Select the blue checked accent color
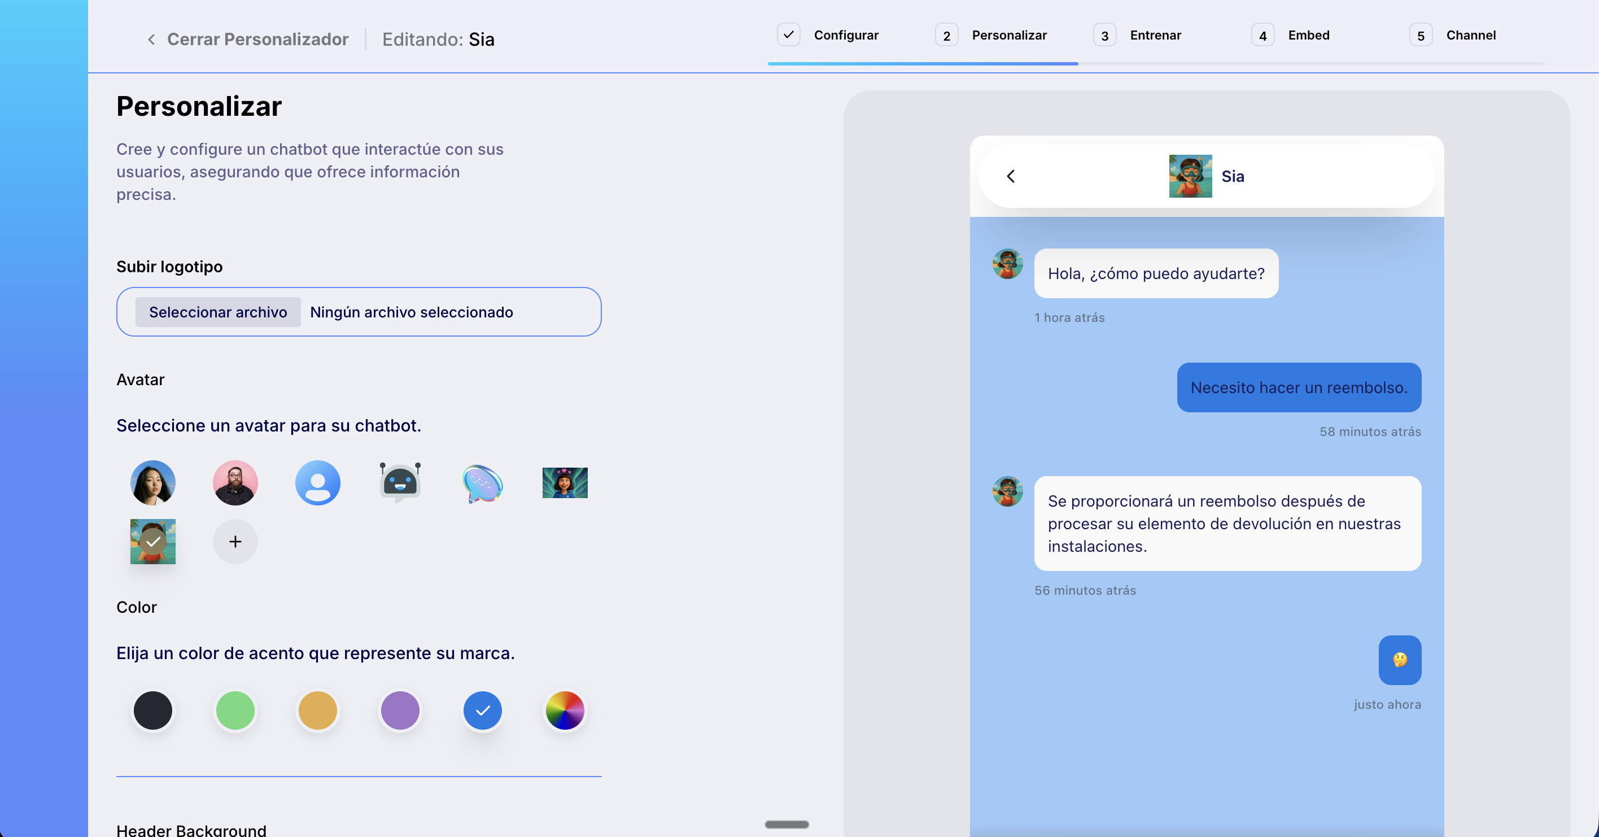Image resolution: width=1599 pixels, height=837 pixels. [482, 710]
